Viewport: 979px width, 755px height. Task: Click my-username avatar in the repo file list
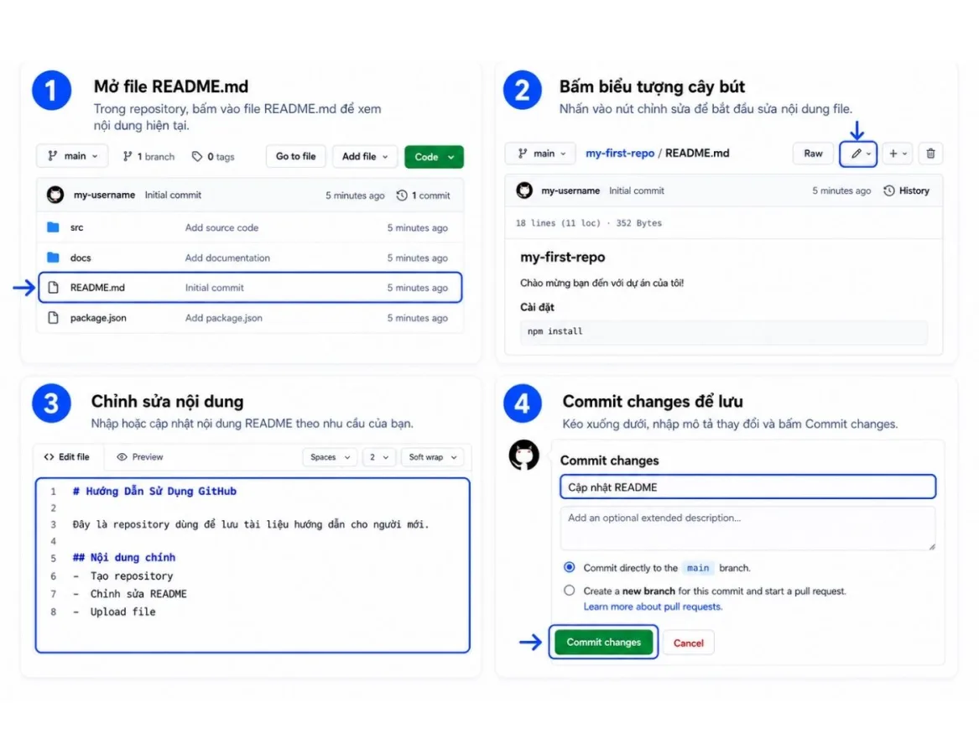click(55, 195)
